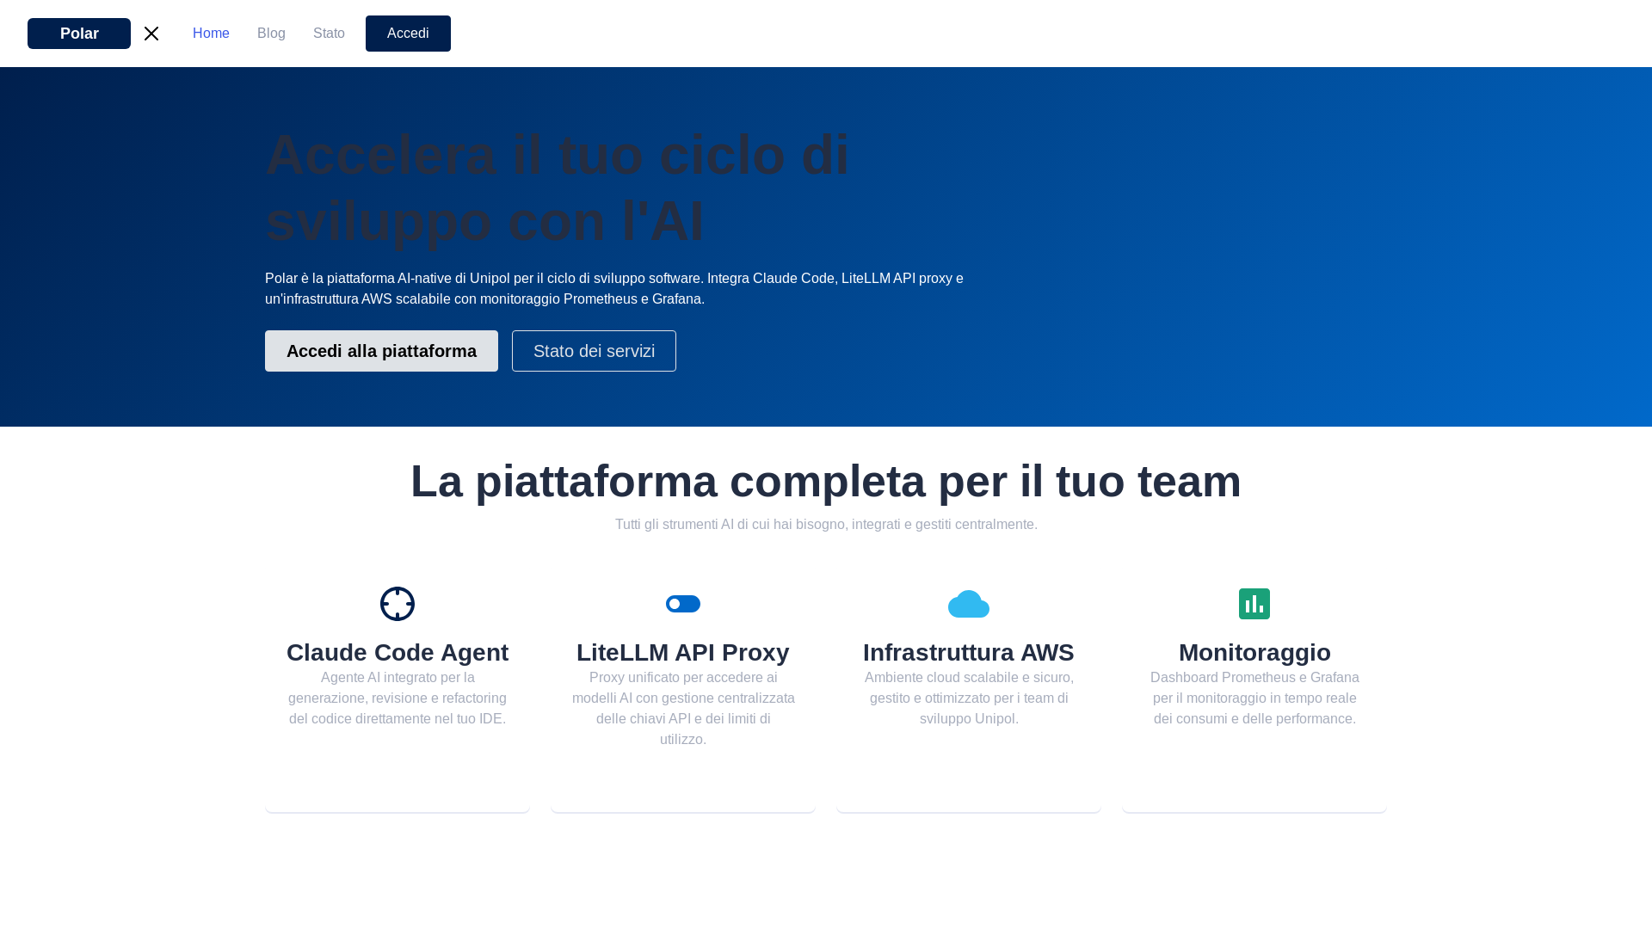
Task: Click subtitle Tutti gli strumenti AI
Action: [x=826, y=525]
